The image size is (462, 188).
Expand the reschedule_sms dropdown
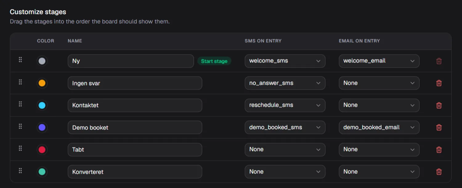[285, 105]
